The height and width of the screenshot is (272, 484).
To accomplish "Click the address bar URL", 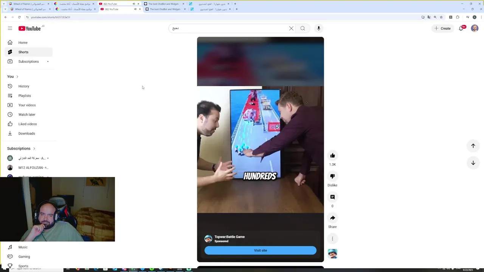I will (51, 17).
